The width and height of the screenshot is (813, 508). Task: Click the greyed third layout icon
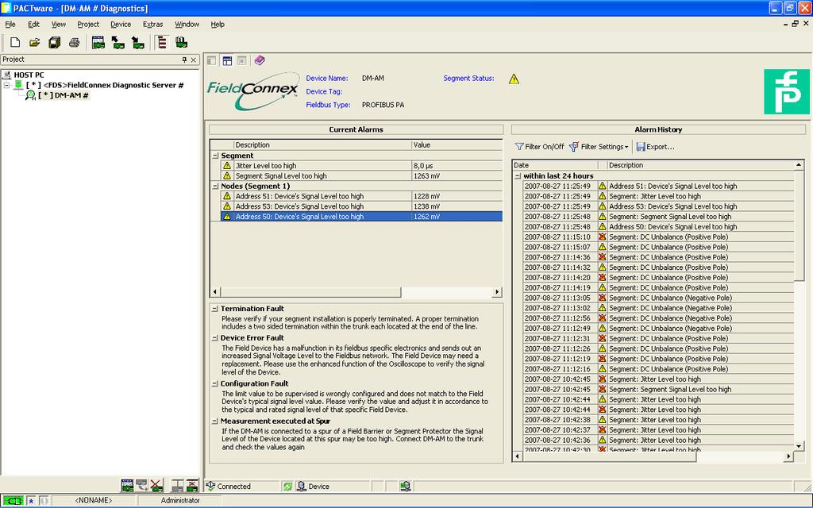click(x=241, y=60)
